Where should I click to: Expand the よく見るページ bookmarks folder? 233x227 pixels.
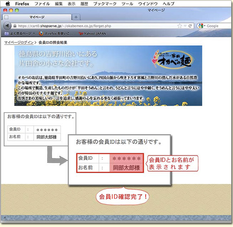[x=20, y=34]
